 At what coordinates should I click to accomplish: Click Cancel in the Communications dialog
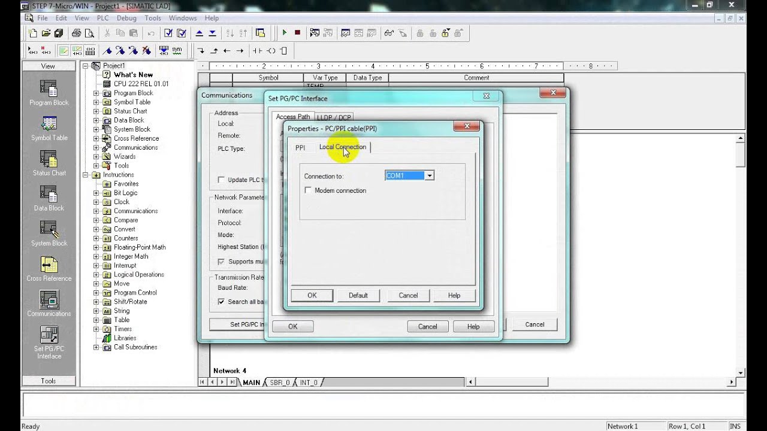(535, 324)
